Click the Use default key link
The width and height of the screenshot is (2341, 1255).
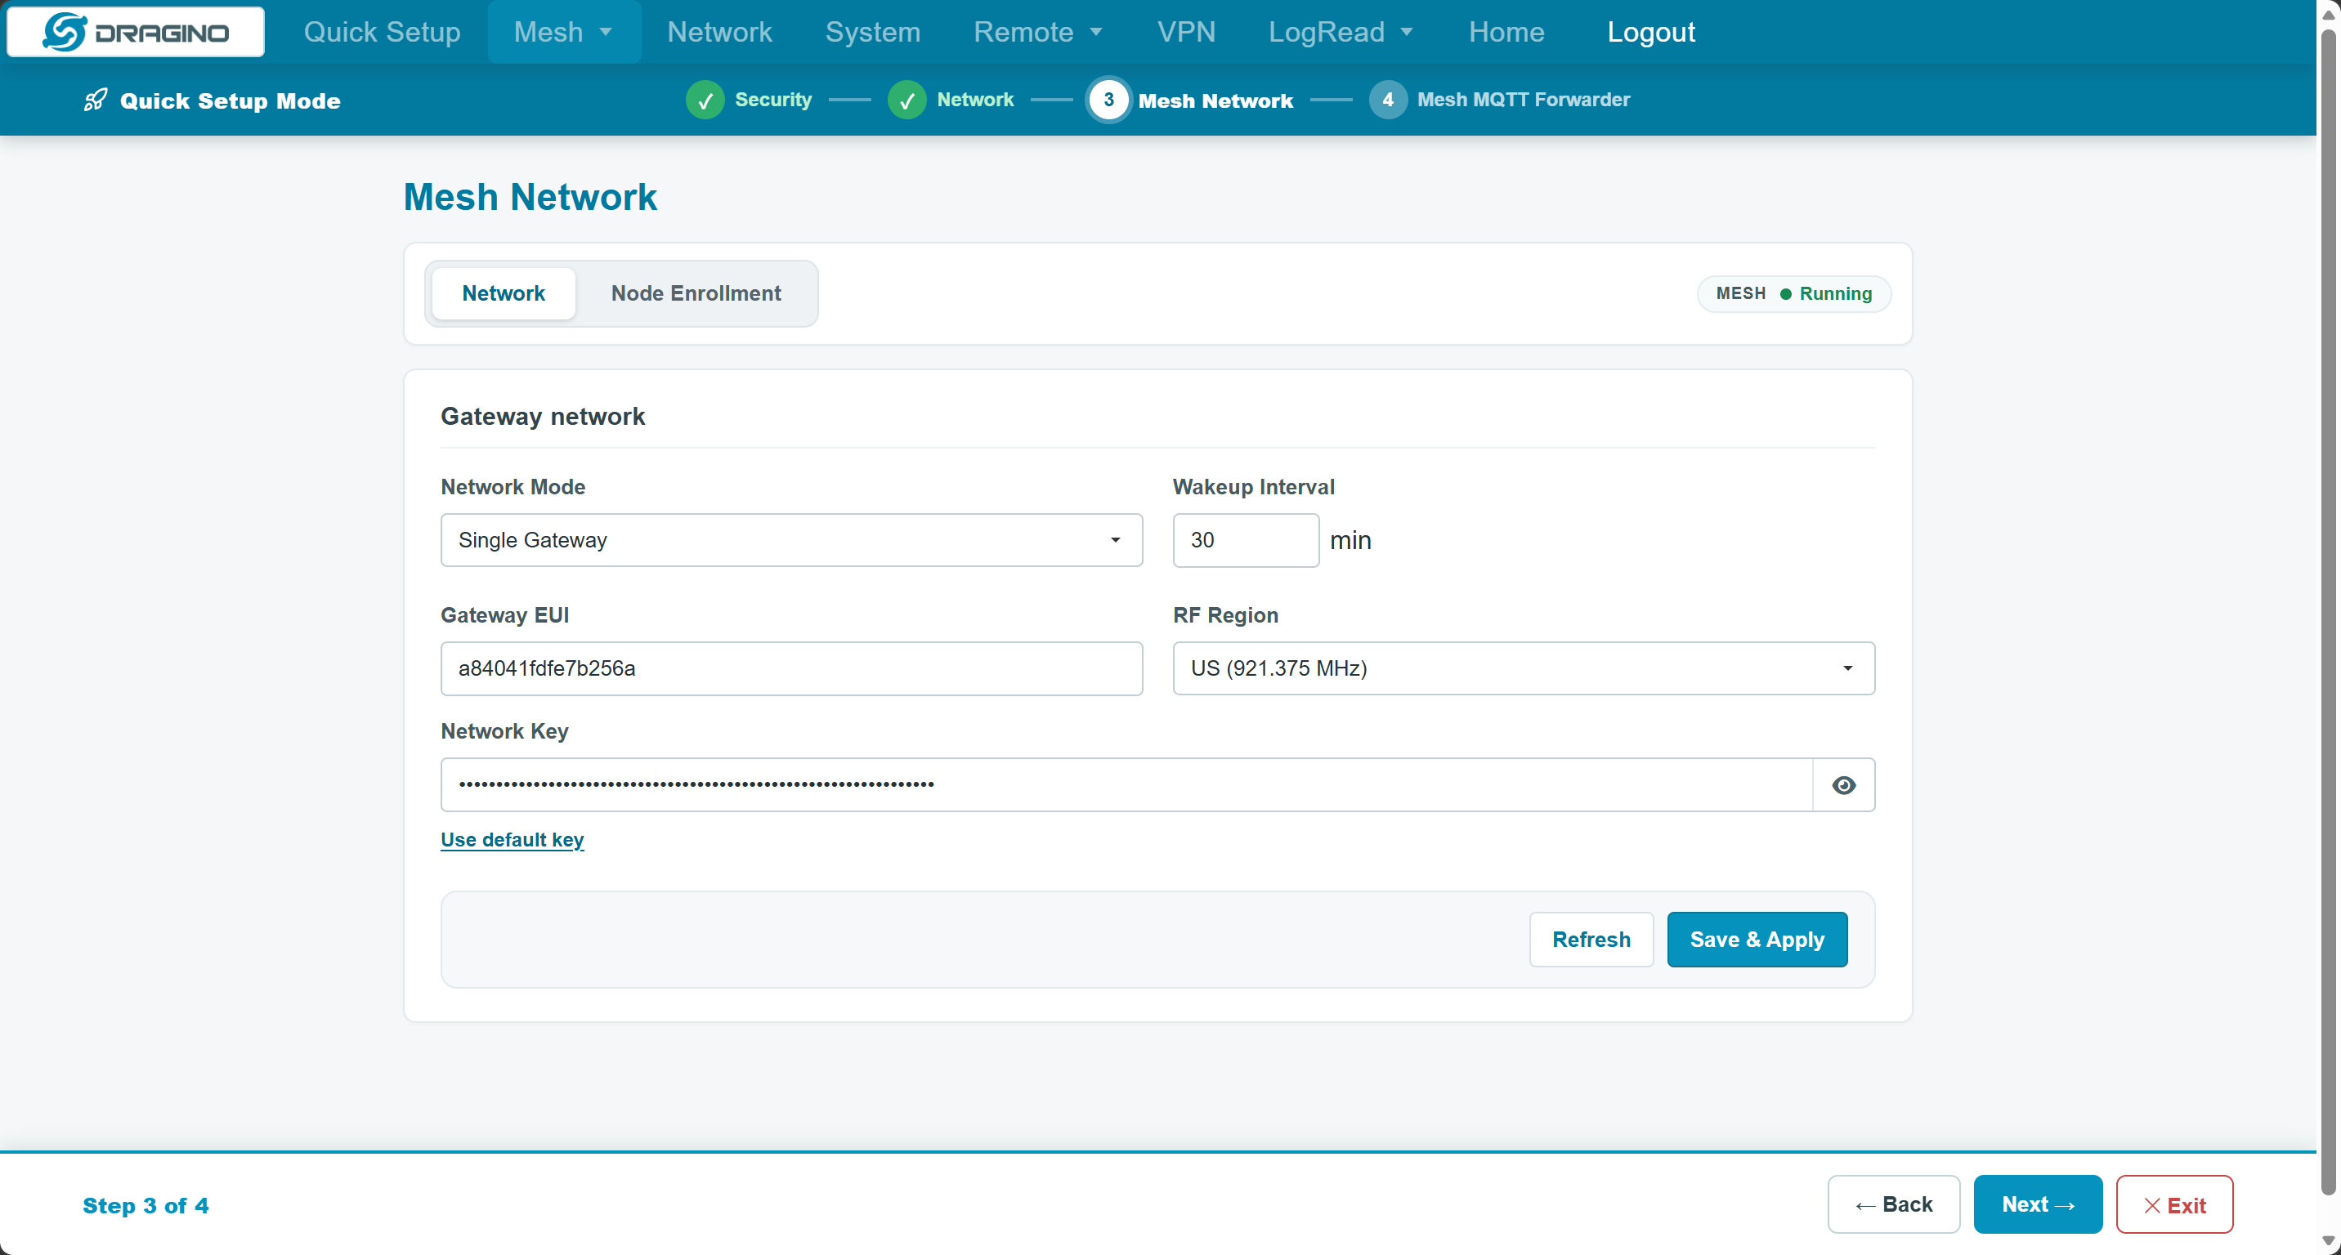tap(512, 839)
